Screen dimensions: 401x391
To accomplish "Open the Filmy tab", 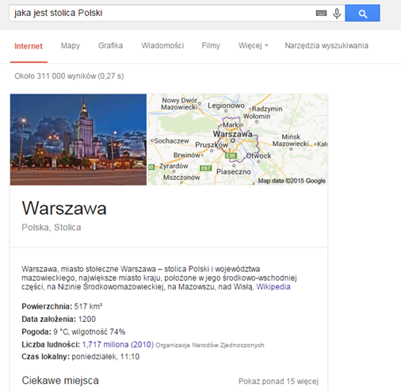I will [211, 45].
